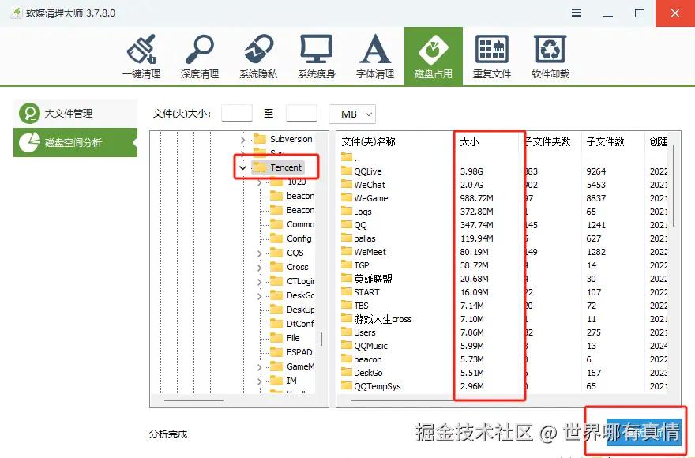Expand the GameM folder in tree
Viewport: 695px width, 458px height.
coord(259,367)
